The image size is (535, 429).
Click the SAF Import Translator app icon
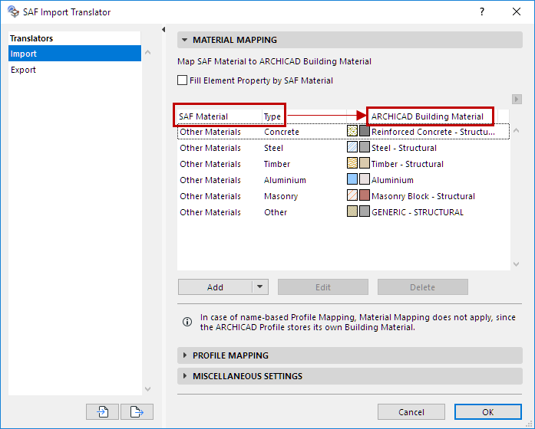click(13, 11)
